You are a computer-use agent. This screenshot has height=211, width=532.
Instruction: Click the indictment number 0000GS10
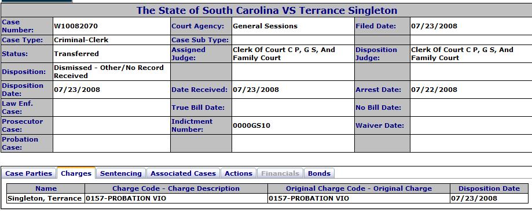pos(251,125)
